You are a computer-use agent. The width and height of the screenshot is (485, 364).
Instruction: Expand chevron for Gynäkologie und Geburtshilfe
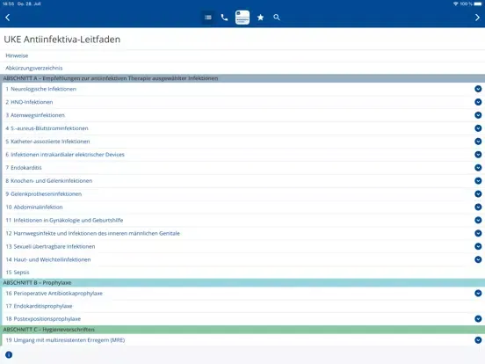tap(478, 220)
